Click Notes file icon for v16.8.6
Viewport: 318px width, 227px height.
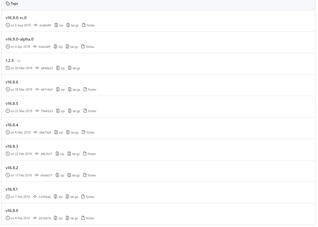click(85, 89)
